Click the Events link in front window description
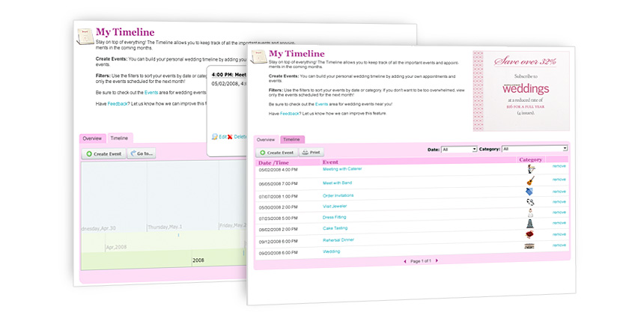This screenshot has height=327, width=638. coord(321,104)
